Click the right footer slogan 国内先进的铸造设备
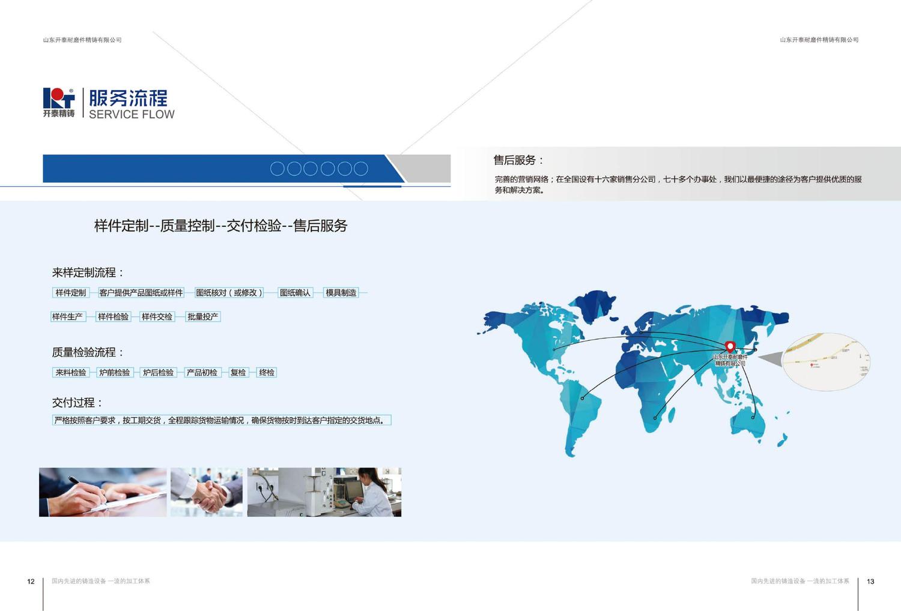Screen dimensions: 901x611 (x=800, y=581)
